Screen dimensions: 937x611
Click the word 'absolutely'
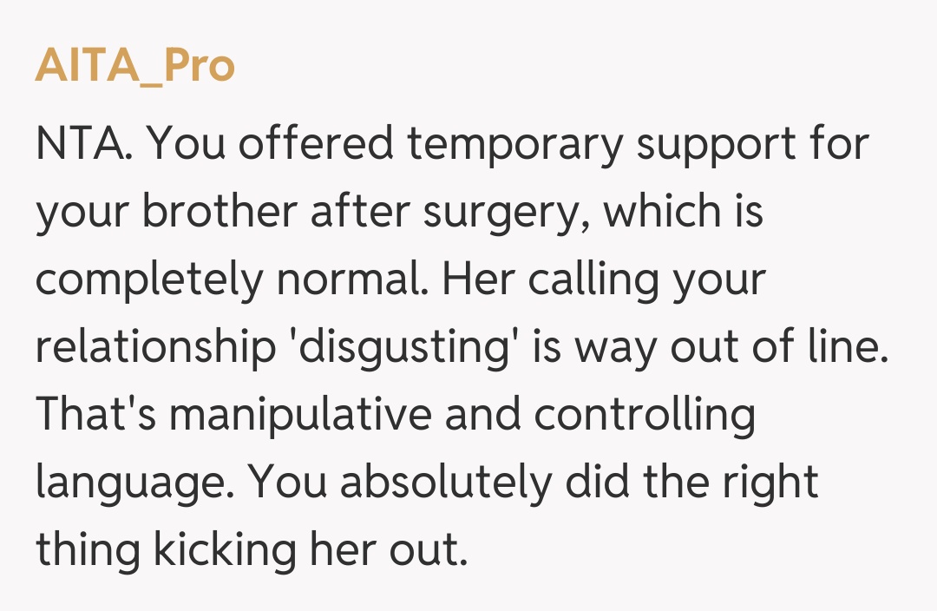tap(446, 483)
